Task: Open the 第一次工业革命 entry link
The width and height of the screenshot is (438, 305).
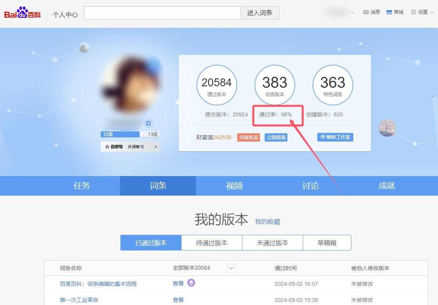Action: 79,300
